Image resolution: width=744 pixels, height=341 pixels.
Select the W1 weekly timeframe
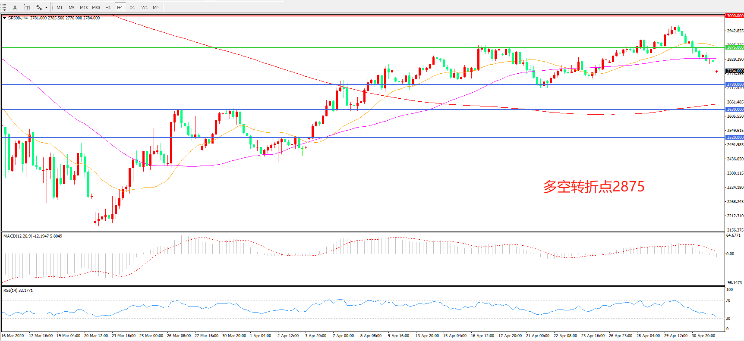pyautogui.click(x=145, y=7)
